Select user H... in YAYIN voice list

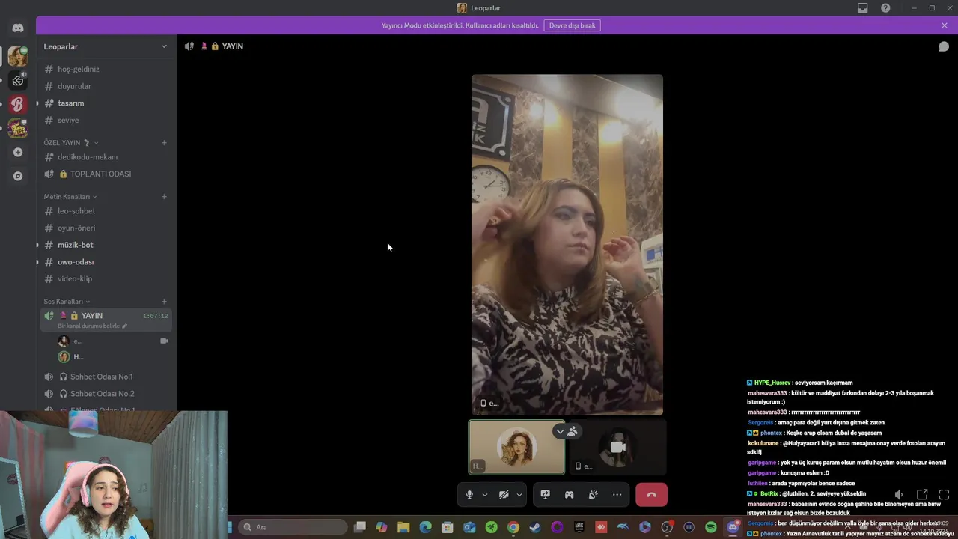click(x=112, y=357)
